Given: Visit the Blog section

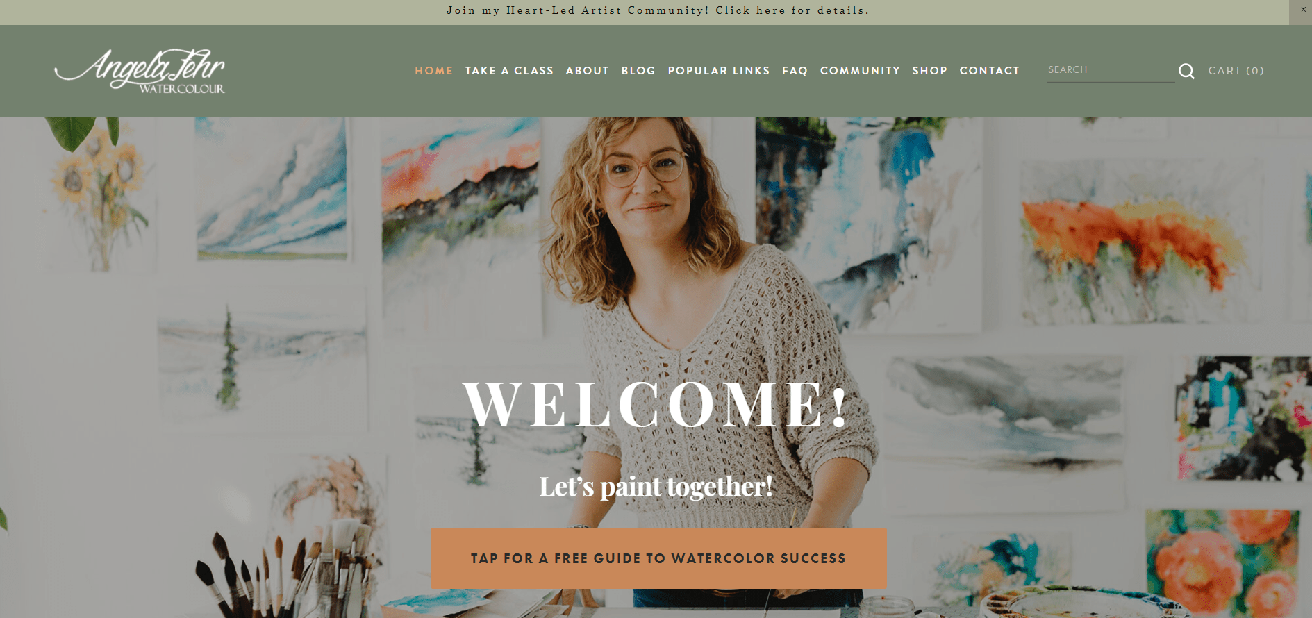Looking at the screenshot, I should point(638,71).
